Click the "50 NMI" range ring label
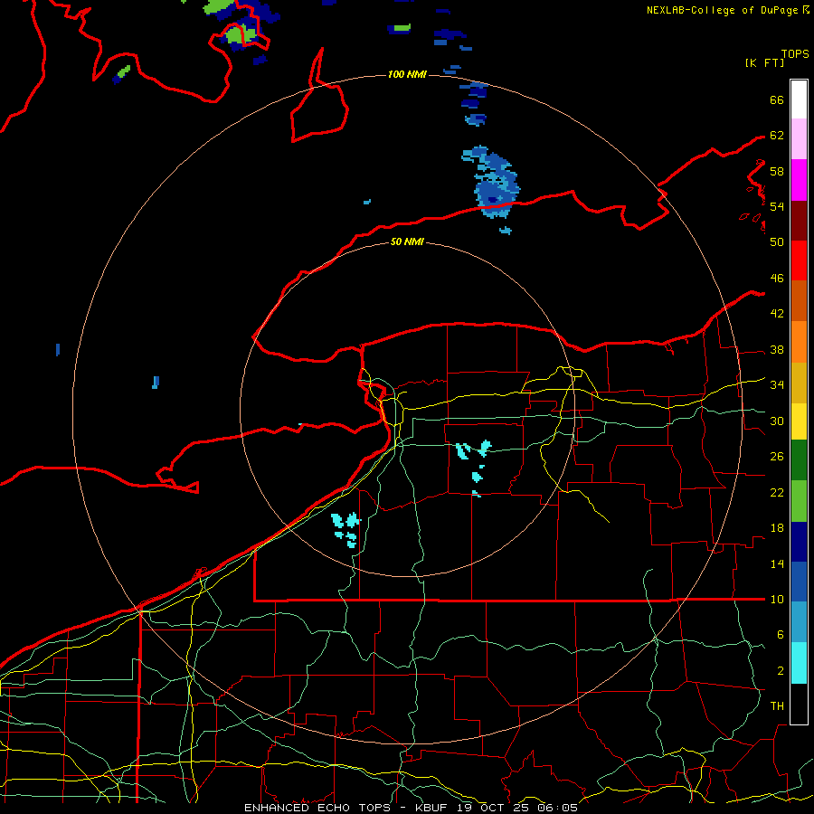The image size is (814, 814). [x=407, y=241]
